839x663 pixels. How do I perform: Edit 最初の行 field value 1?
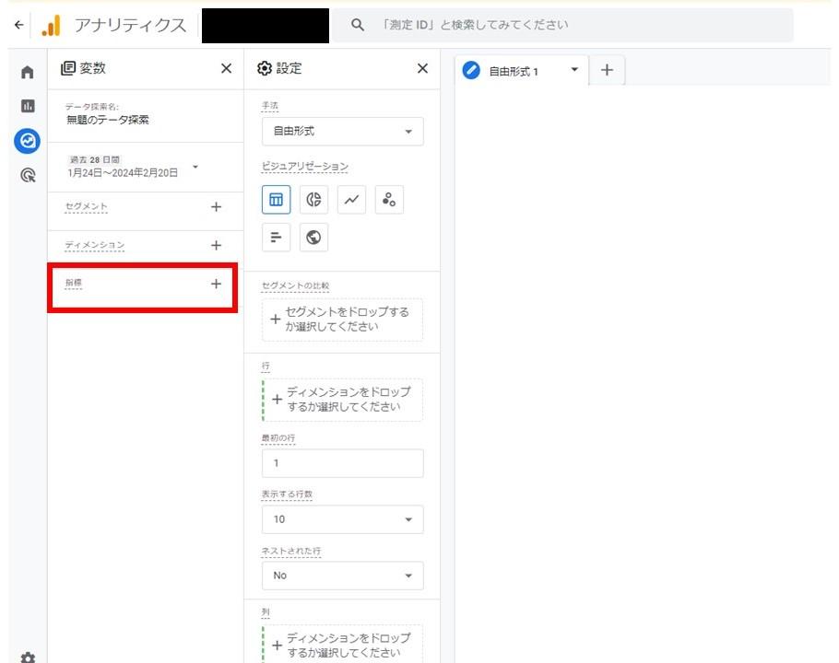click(x=342, y=463)
